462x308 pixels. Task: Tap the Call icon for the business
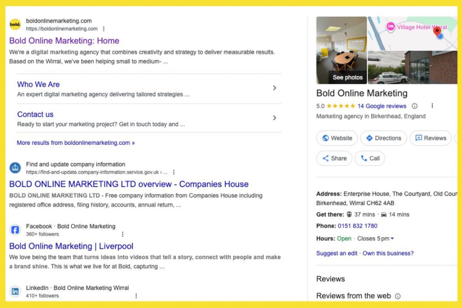365,158
